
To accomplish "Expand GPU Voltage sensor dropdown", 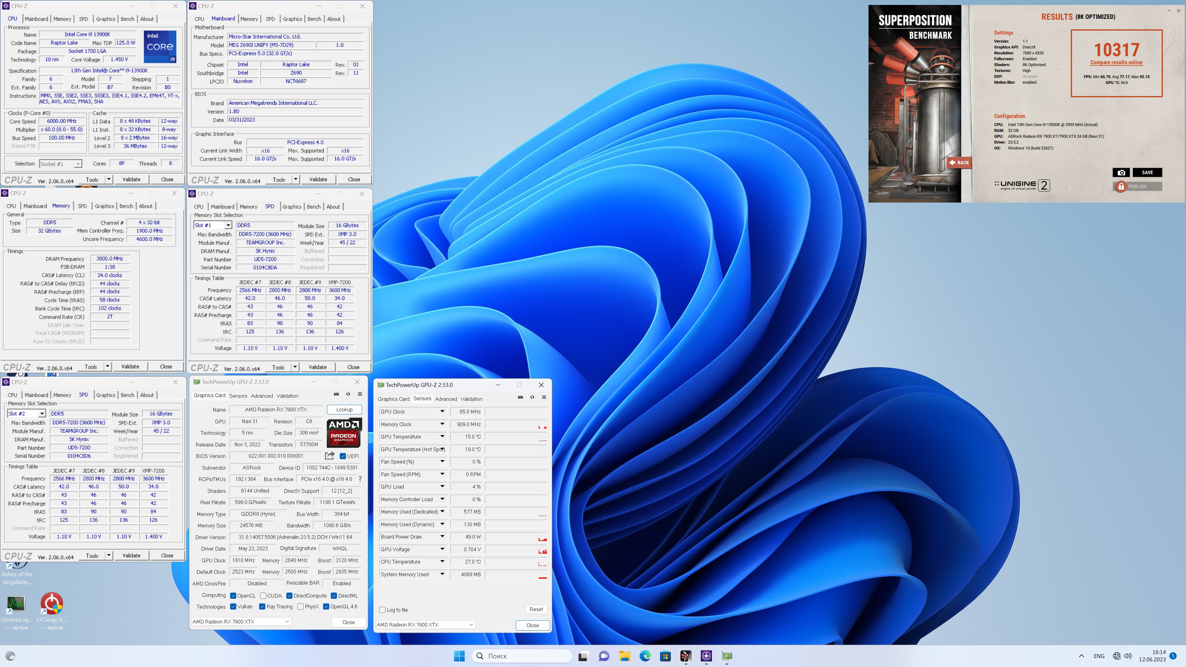I will [x=442, y=549].
